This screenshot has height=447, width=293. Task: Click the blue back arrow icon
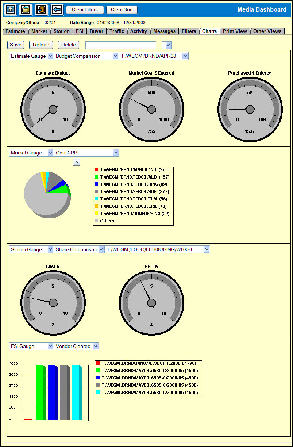57,9
